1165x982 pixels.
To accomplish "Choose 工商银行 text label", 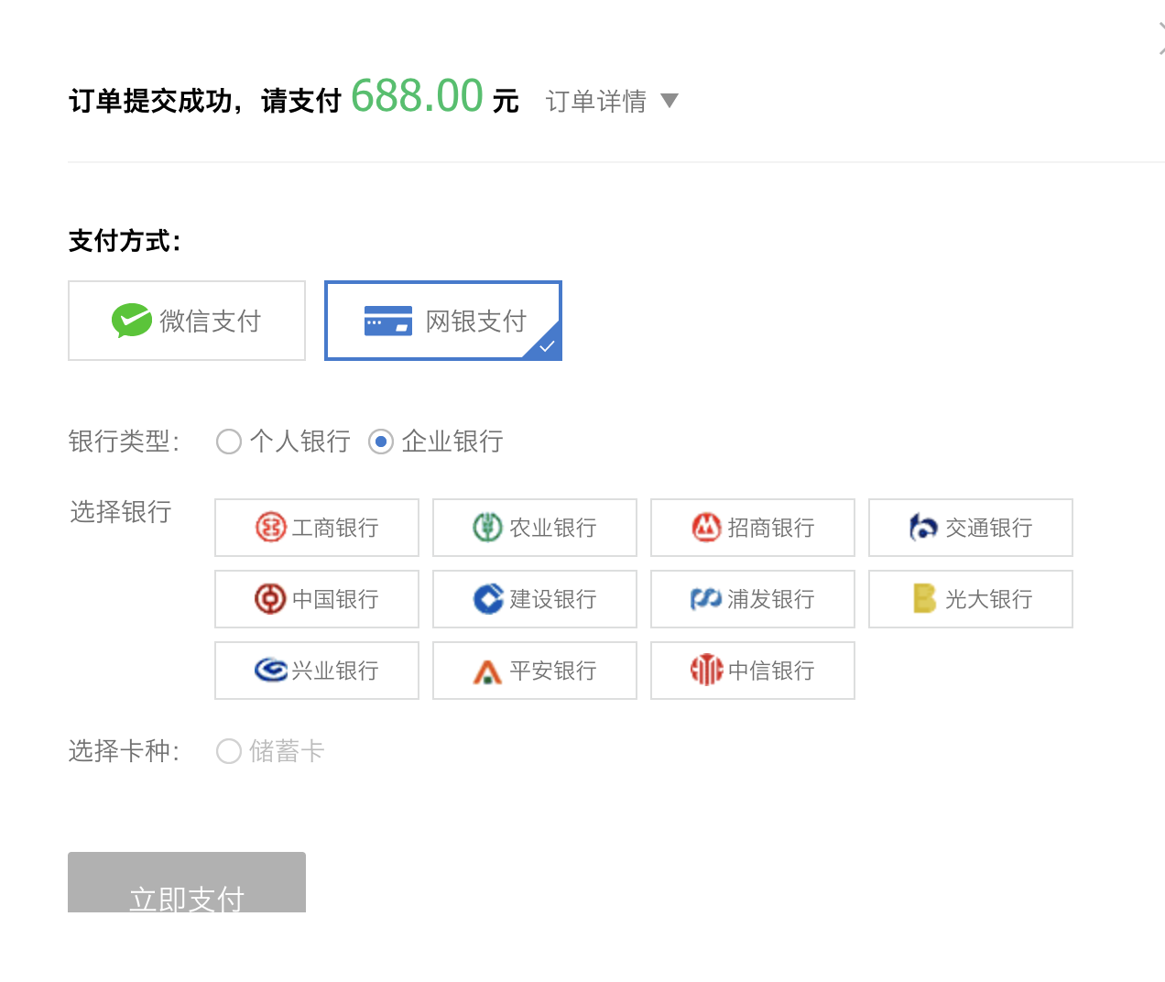I will click(335, 528).
